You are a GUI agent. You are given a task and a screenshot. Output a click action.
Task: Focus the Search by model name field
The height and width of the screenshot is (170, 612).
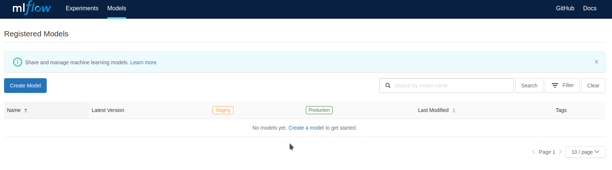446,86
